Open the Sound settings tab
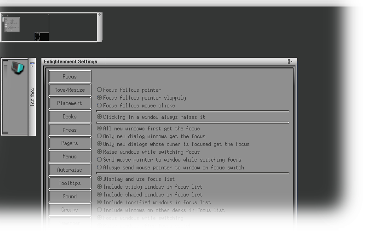The width and height of the screenshot is (368, 241). [70, 196]
